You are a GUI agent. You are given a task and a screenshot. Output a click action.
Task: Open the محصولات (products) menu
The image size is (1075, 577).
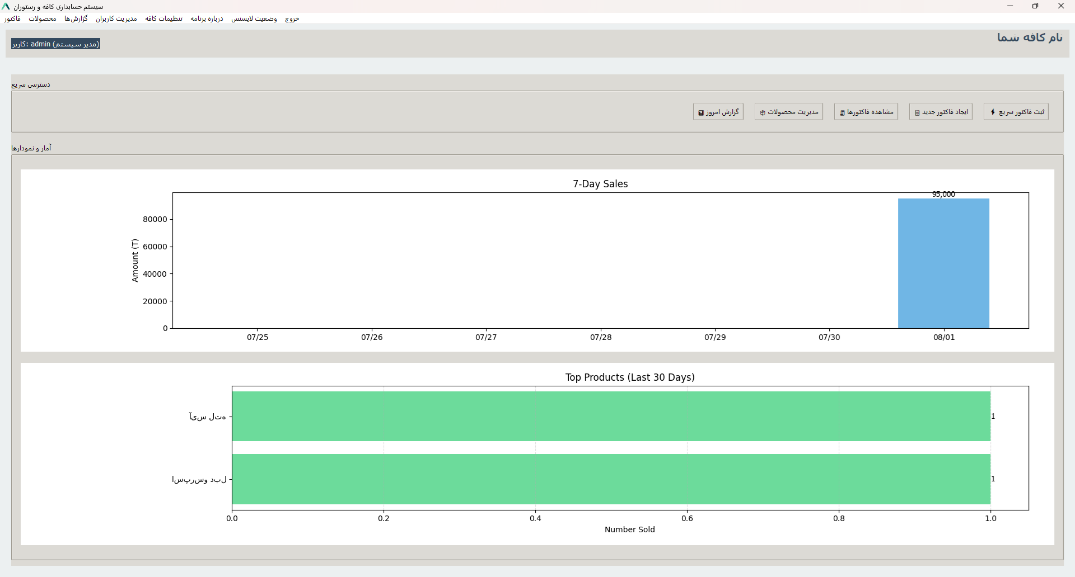click(43, 18)
